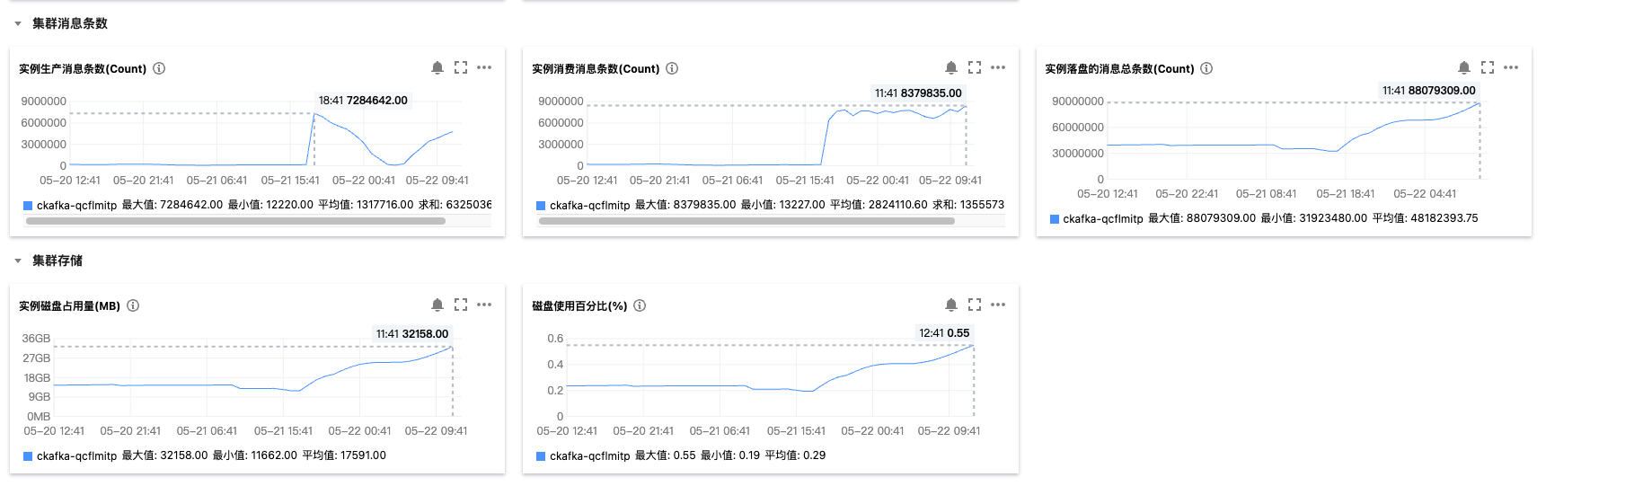Expand 实例生产消息条数 chart to fullscreen

tap(461, 67)
